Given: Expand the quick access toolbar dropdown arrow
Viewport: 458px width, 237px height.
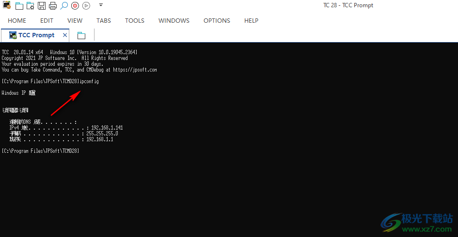Looking at the screenshot, I should click(x=101, y=5).
